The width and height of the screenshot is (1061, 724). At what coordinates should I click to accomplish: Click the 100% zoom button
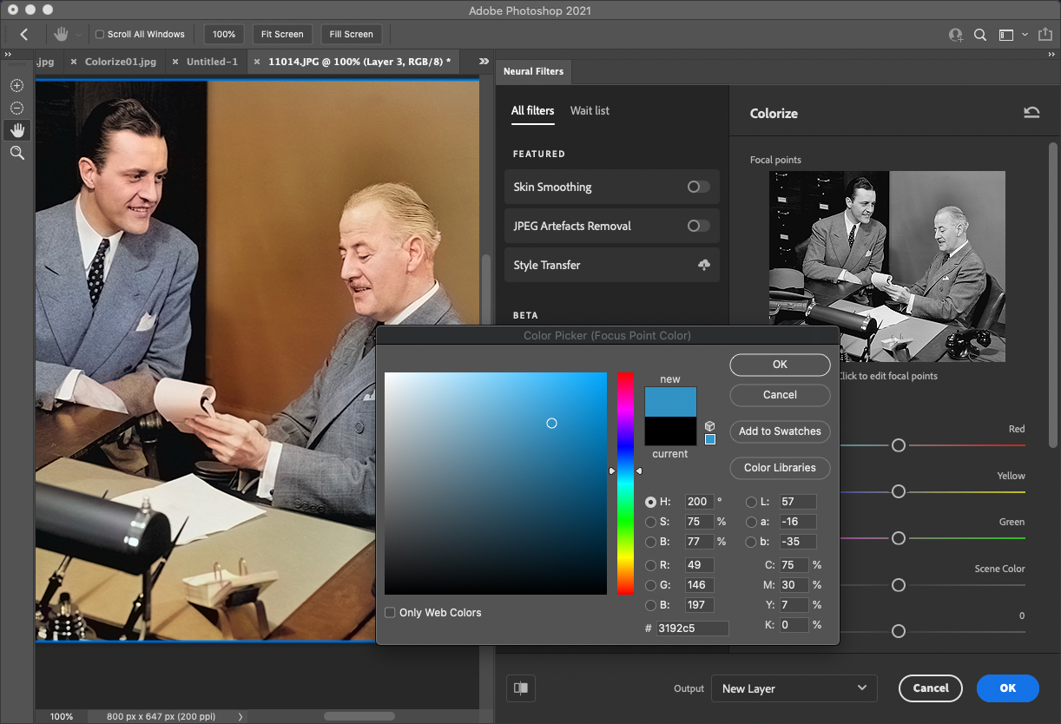(x=224, y=35)
